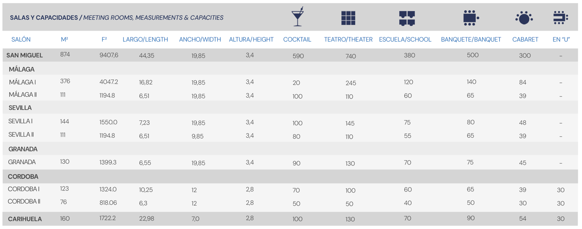
Task: Click the GRANADA group heading
Action: [23, 149]
